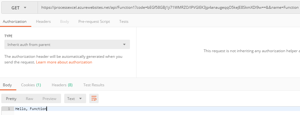The image size is (300, 115).
Task: Open the Test Results tab
Action: click(94, 85)
